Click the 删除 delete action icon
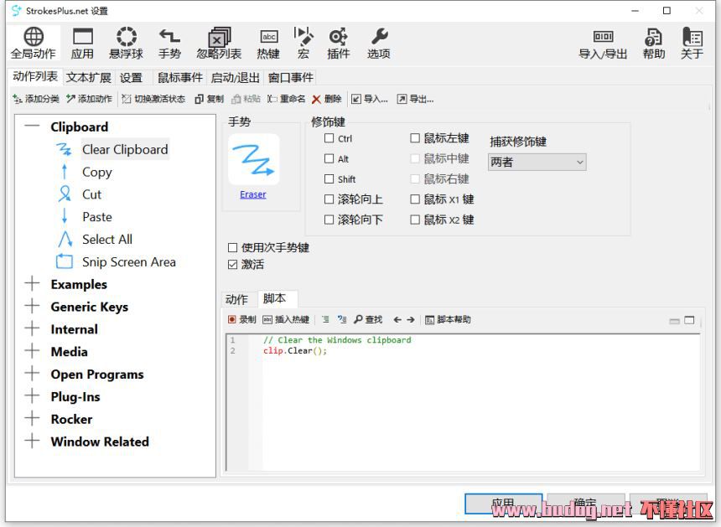This screenshot has width=721, height=527. pyautogui.click(x=327, y=99)
